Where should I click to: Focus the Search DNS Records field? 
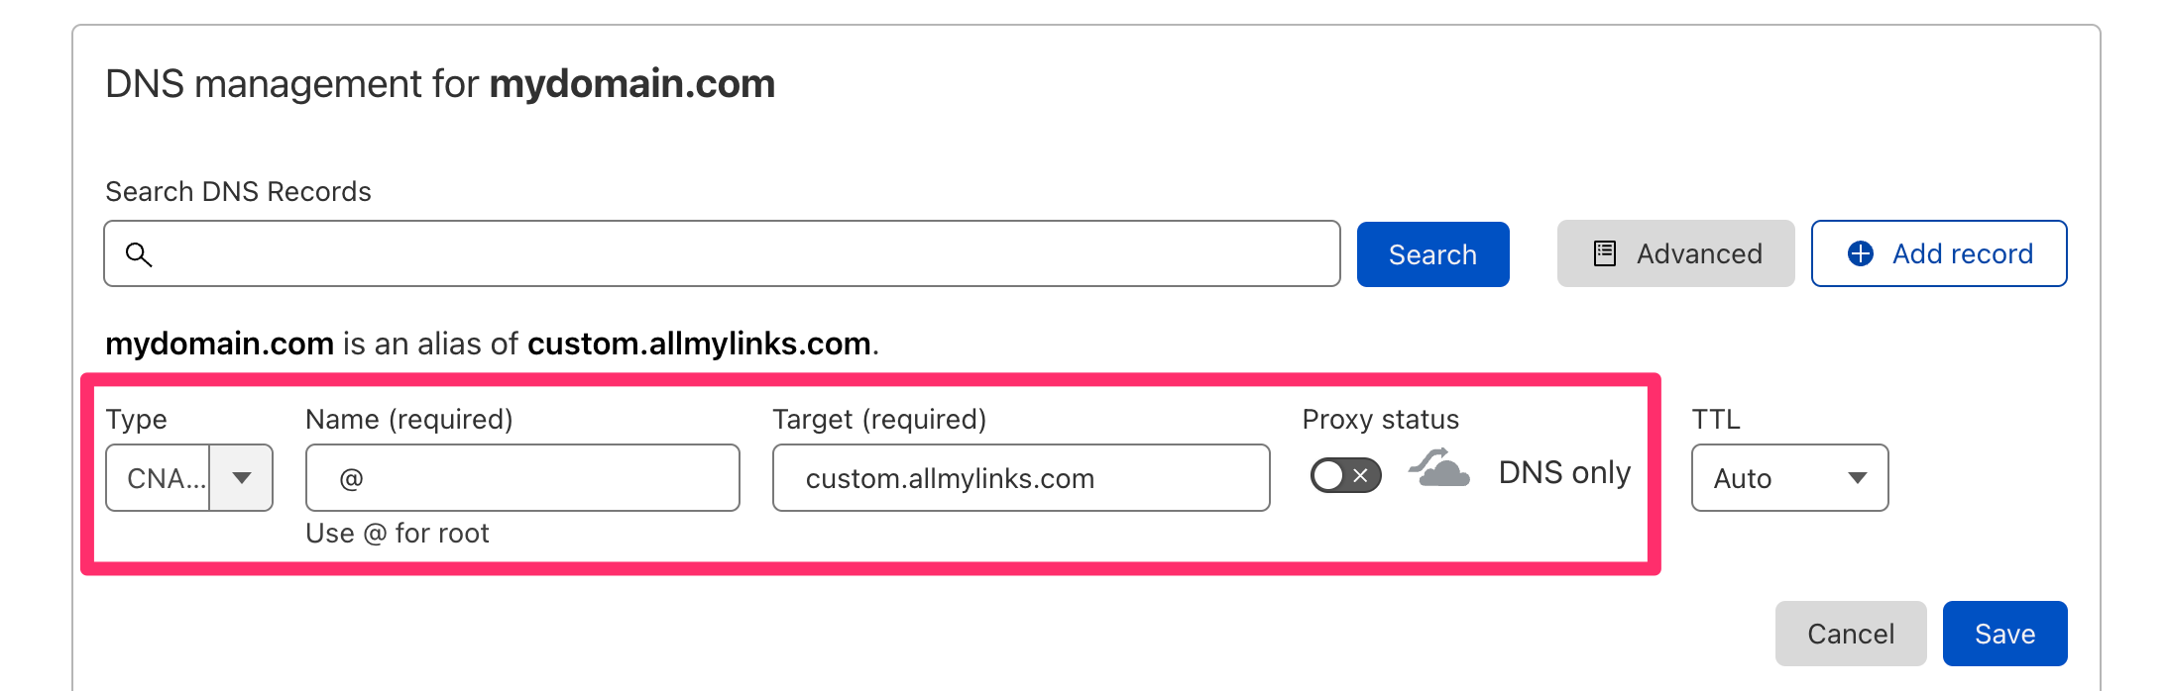coord(722,254)
